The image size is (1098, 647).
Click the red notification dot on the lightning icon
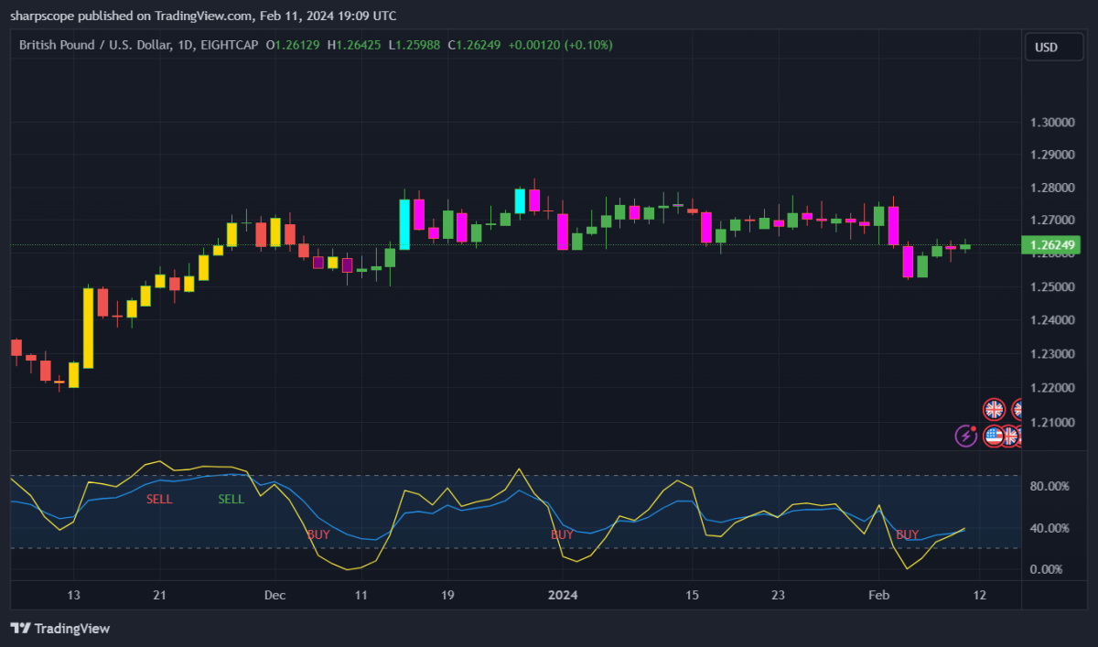click(x=973, y=428)
